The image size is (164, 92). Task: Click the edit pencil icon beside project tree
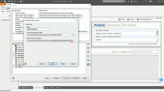point(88,56)
